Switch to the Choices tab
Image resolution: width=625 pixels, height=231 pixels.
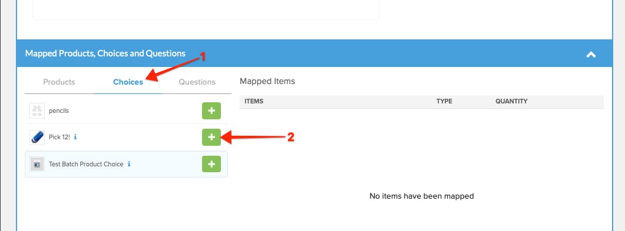tap(128, 82)
